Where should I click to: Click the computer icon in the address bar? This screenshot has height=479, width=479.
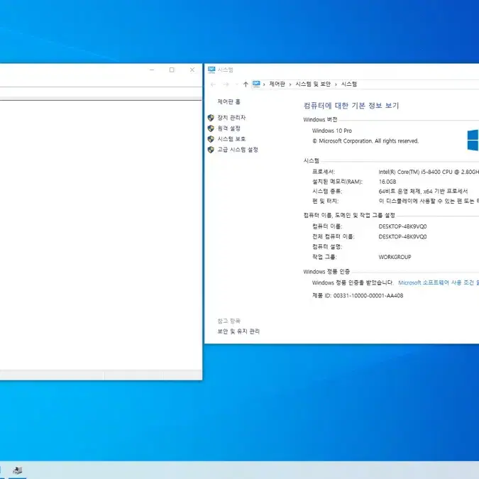(256, 84)
